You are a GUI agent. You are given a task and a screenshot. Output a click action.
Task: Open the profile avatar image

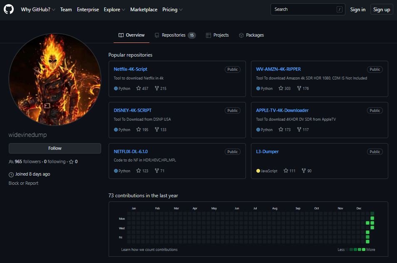(x=55, y=79)
